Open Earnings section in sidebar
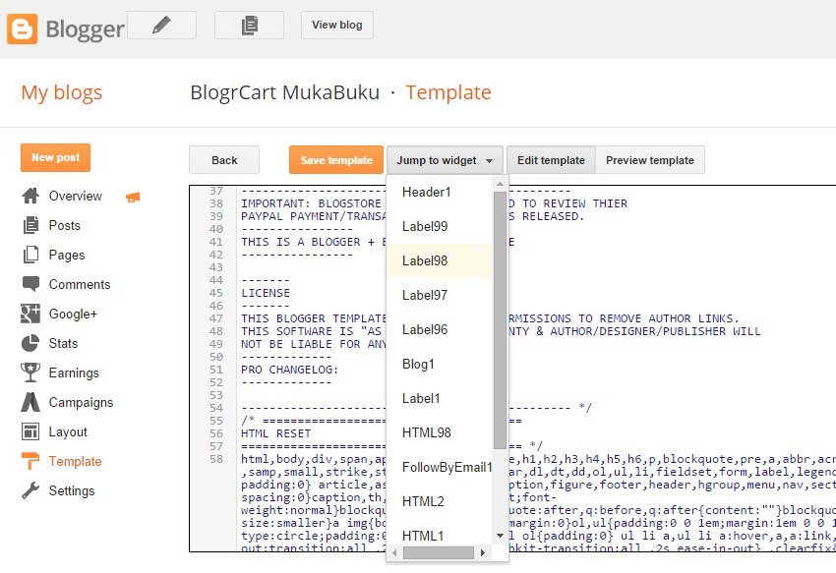The height and width of the screenshot is (573, 836). (x=74, y=372)
